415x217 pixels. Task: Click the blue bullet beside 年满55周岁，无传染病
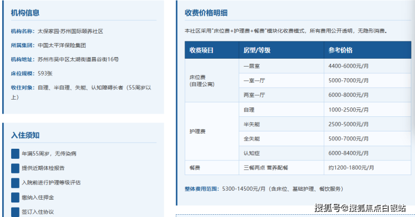[x=15, y=154]
